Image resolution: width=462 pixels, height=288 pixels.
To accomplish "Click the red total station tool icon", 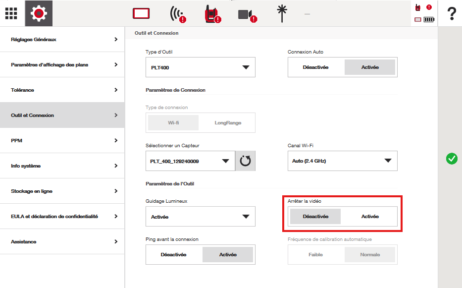I will (x=211, y=14).
